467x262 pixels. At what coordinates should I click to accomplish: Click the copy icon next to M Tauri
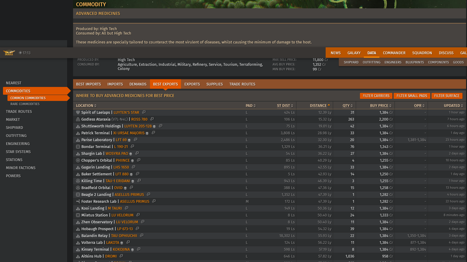(126, 208)
